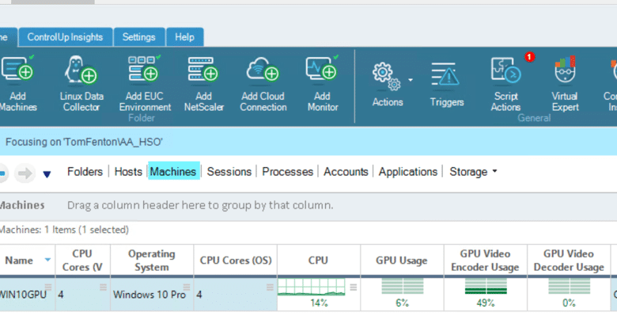Sort by GPU Video Decoder Usage header

coord(569,260)
